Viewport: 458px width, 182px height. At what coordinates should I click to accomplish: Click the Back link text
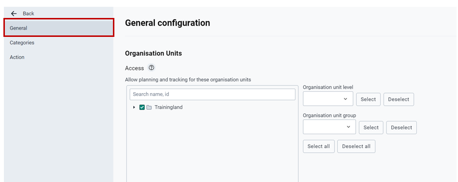(29, 14)
